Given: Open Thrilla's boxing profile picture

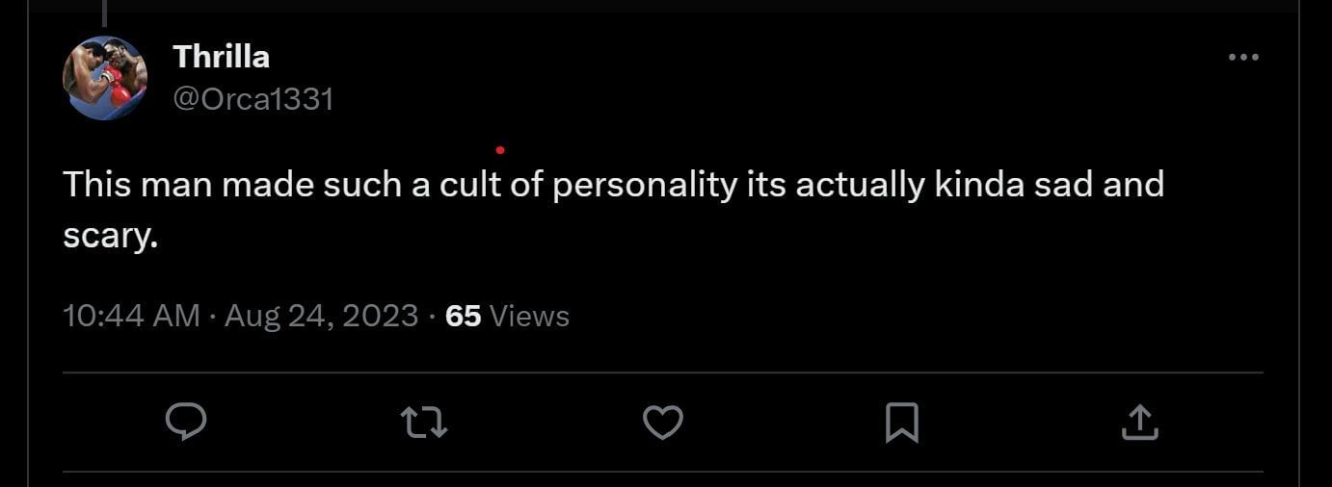Looking at the screenshot, I should (x=105, y=78).
